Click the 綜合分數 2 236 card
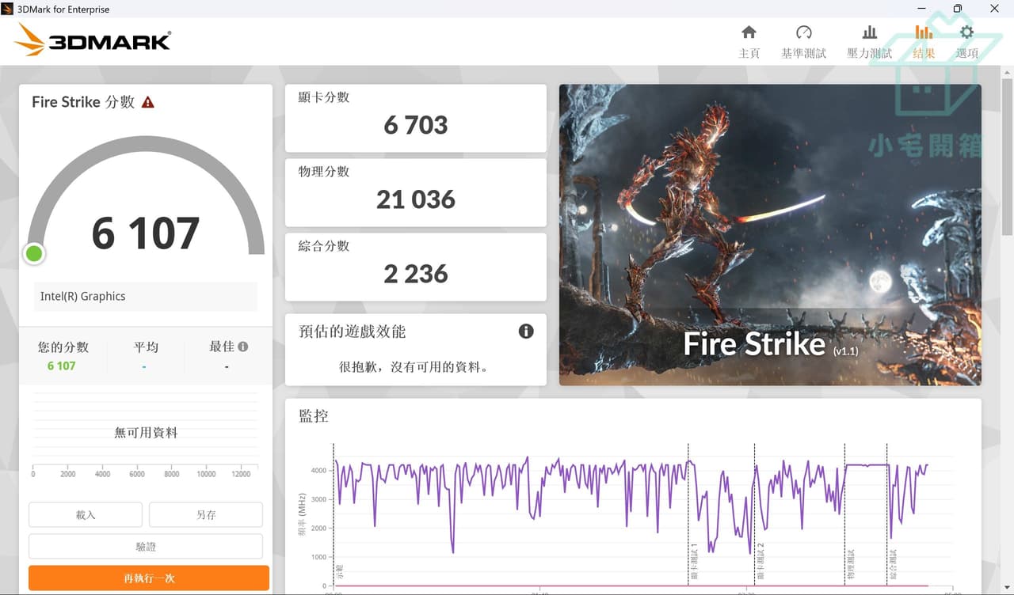Screen dimensions: 1014x595 (416, 267)
